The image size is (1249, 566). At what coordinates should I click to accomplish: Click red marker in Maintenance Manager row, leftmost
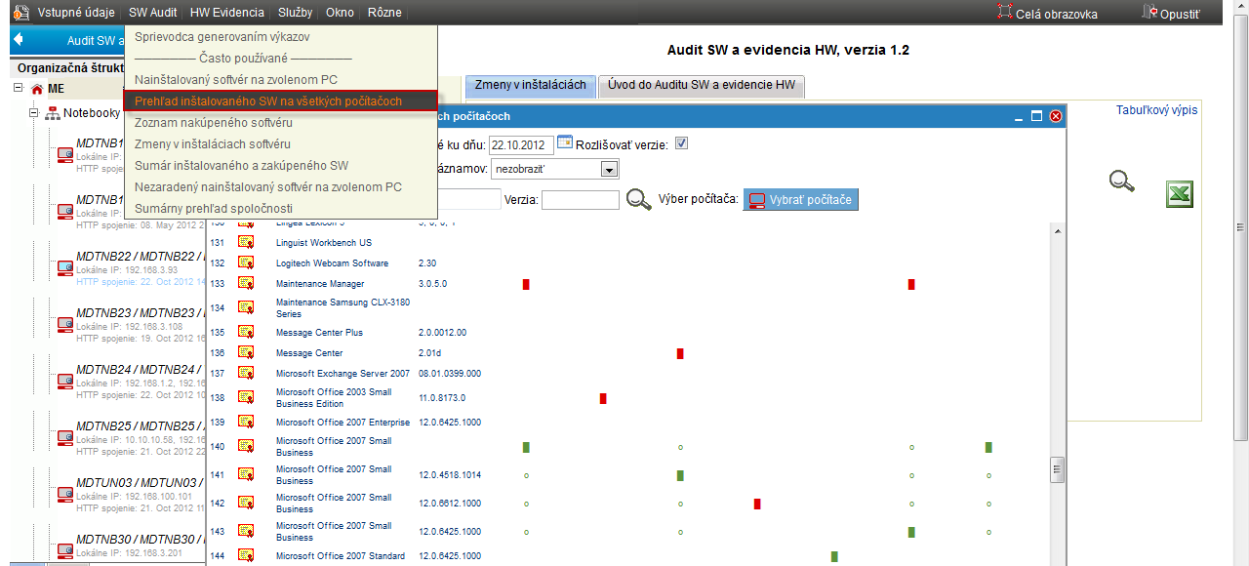[x=526, y=284]
